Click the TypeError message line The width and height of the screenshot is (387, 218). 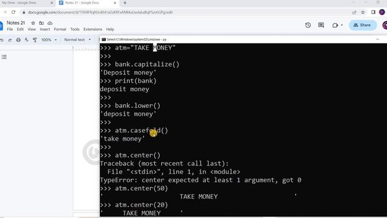[201, 180]
